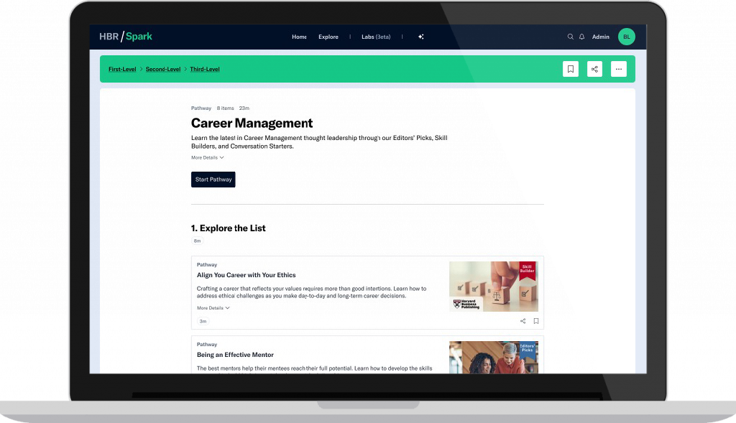This screenshot has height=423, width=736.
Task: Open the First-Level breadcrumb link
Action: (122, 69)
